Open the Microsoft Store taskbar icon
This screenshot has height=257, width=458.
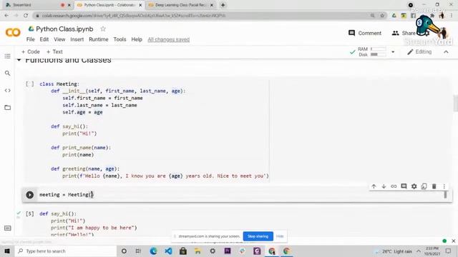point(183,251)
